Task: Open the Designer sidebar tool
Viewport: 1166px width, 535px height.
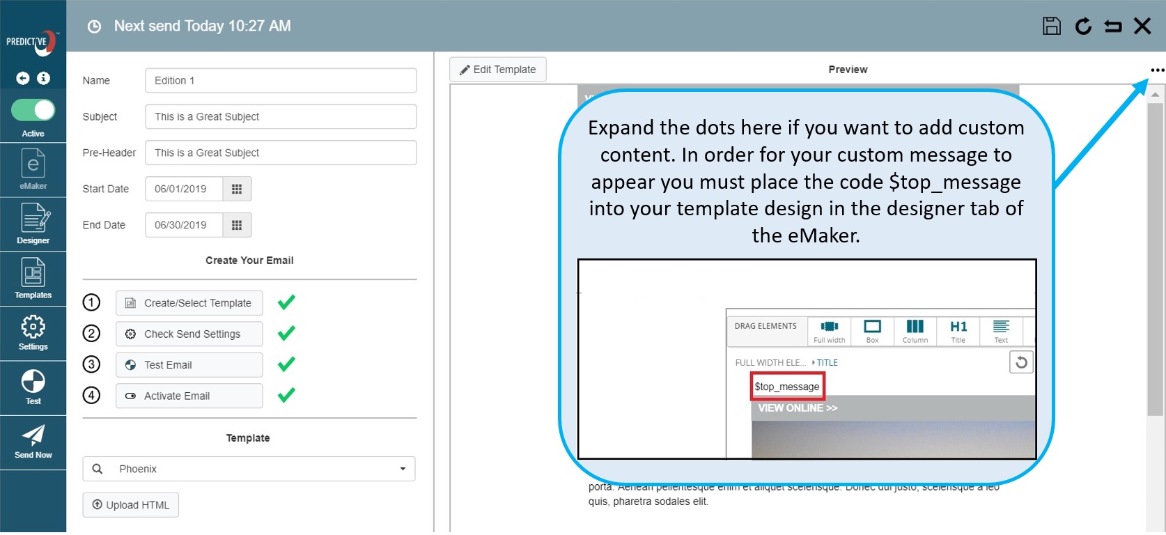Action: coord(33,224)
